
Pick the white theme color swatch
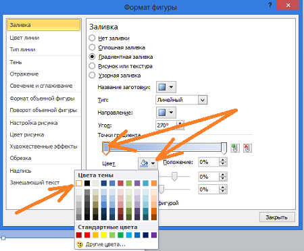pyautogui.click(x=79, y=184)
